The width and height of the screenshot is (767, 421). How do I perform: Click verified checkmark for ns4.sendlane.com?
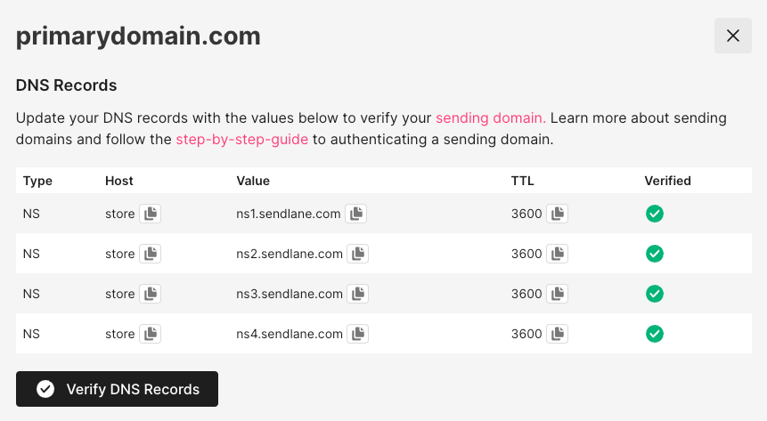tap(655, 334)
